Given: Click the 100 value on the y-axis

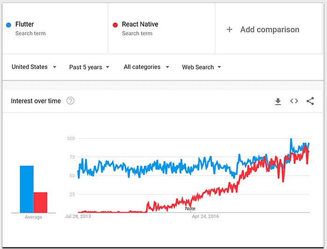Looking at the screenshot, I should pyautogui.click(x=71, y=138).
